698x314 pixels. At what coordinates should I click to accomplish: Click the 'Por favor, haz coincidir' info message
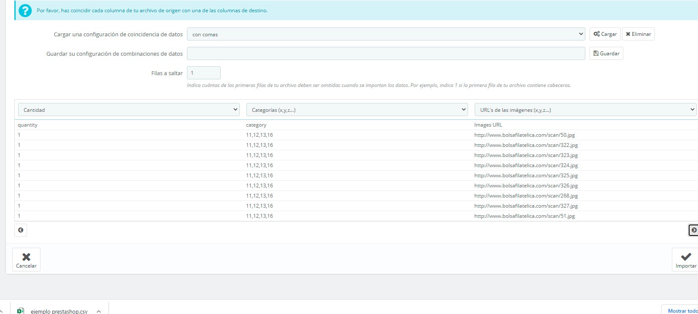click(152, 11)
